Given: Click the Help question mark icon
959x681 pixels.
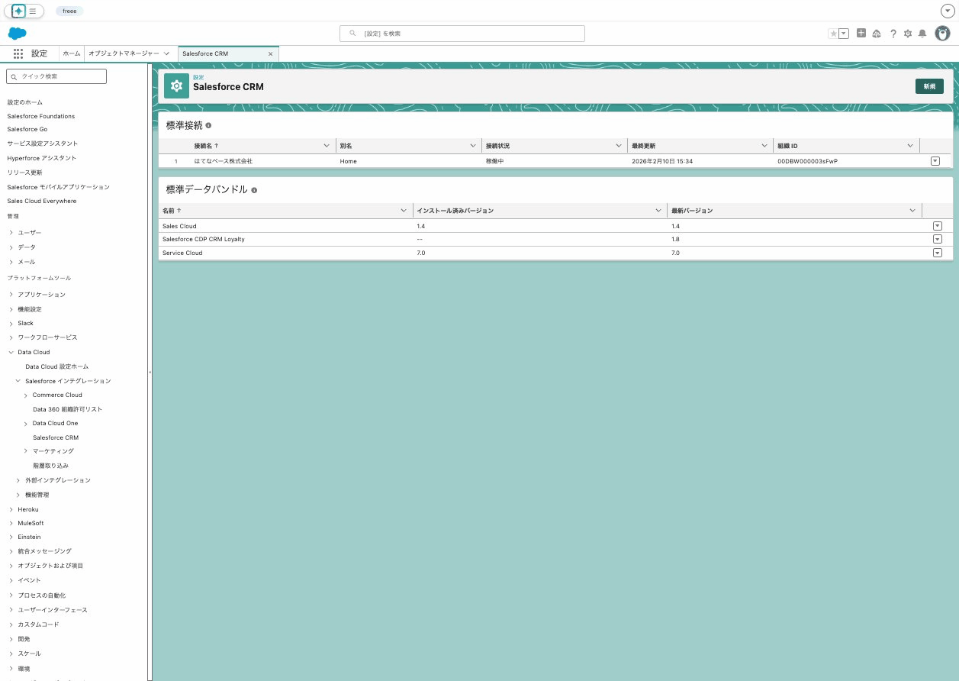Looking at the screenshot, I should pos(893,34).
